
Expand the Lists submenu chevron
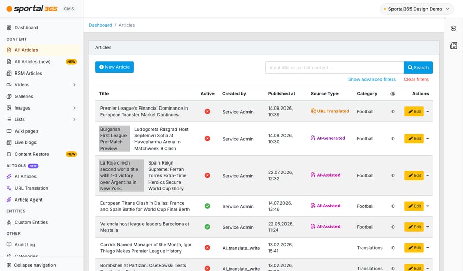click(74, 119)
